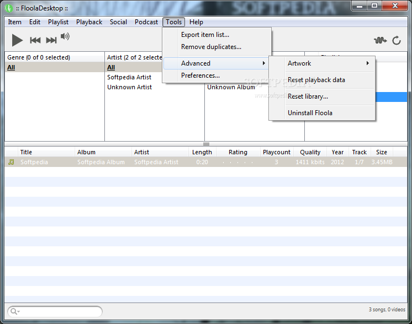Sort by the Artist column header

160,152
